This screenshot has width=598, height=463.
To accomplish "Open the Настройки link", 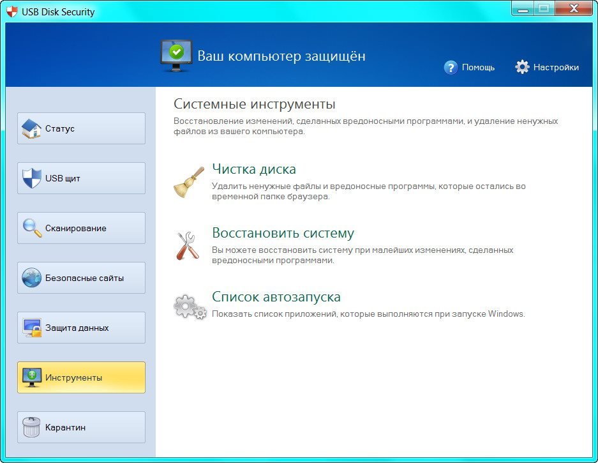I will (556, 68).
